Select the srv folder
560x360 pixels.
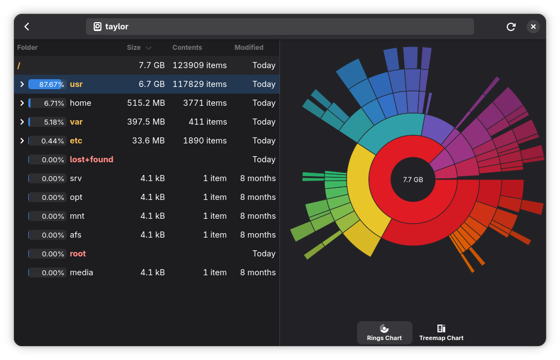76,178
